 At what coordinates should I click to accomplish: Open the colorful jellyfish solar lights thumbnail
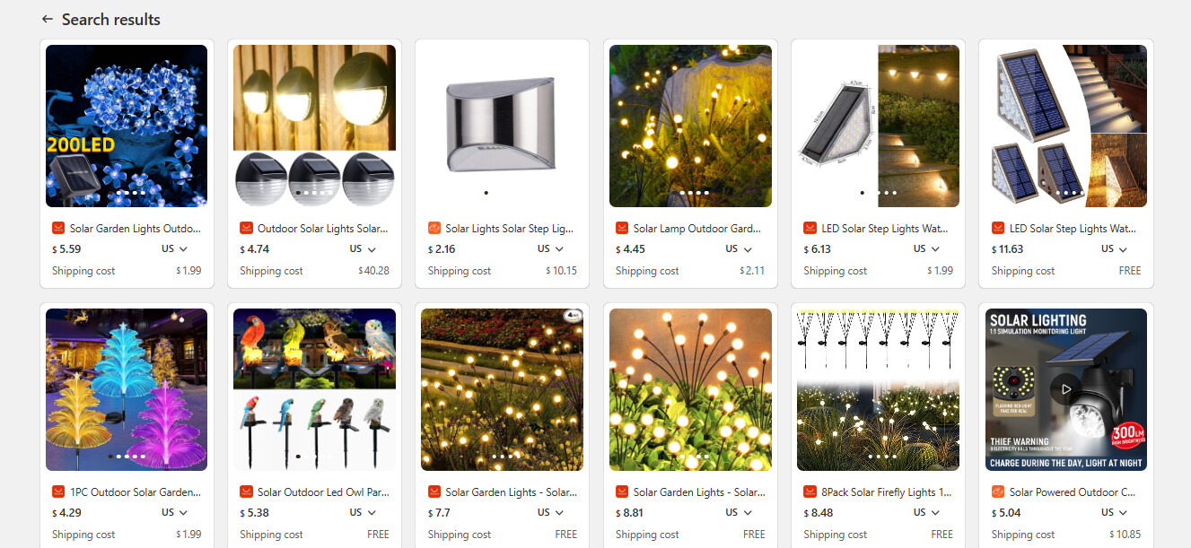127,390
